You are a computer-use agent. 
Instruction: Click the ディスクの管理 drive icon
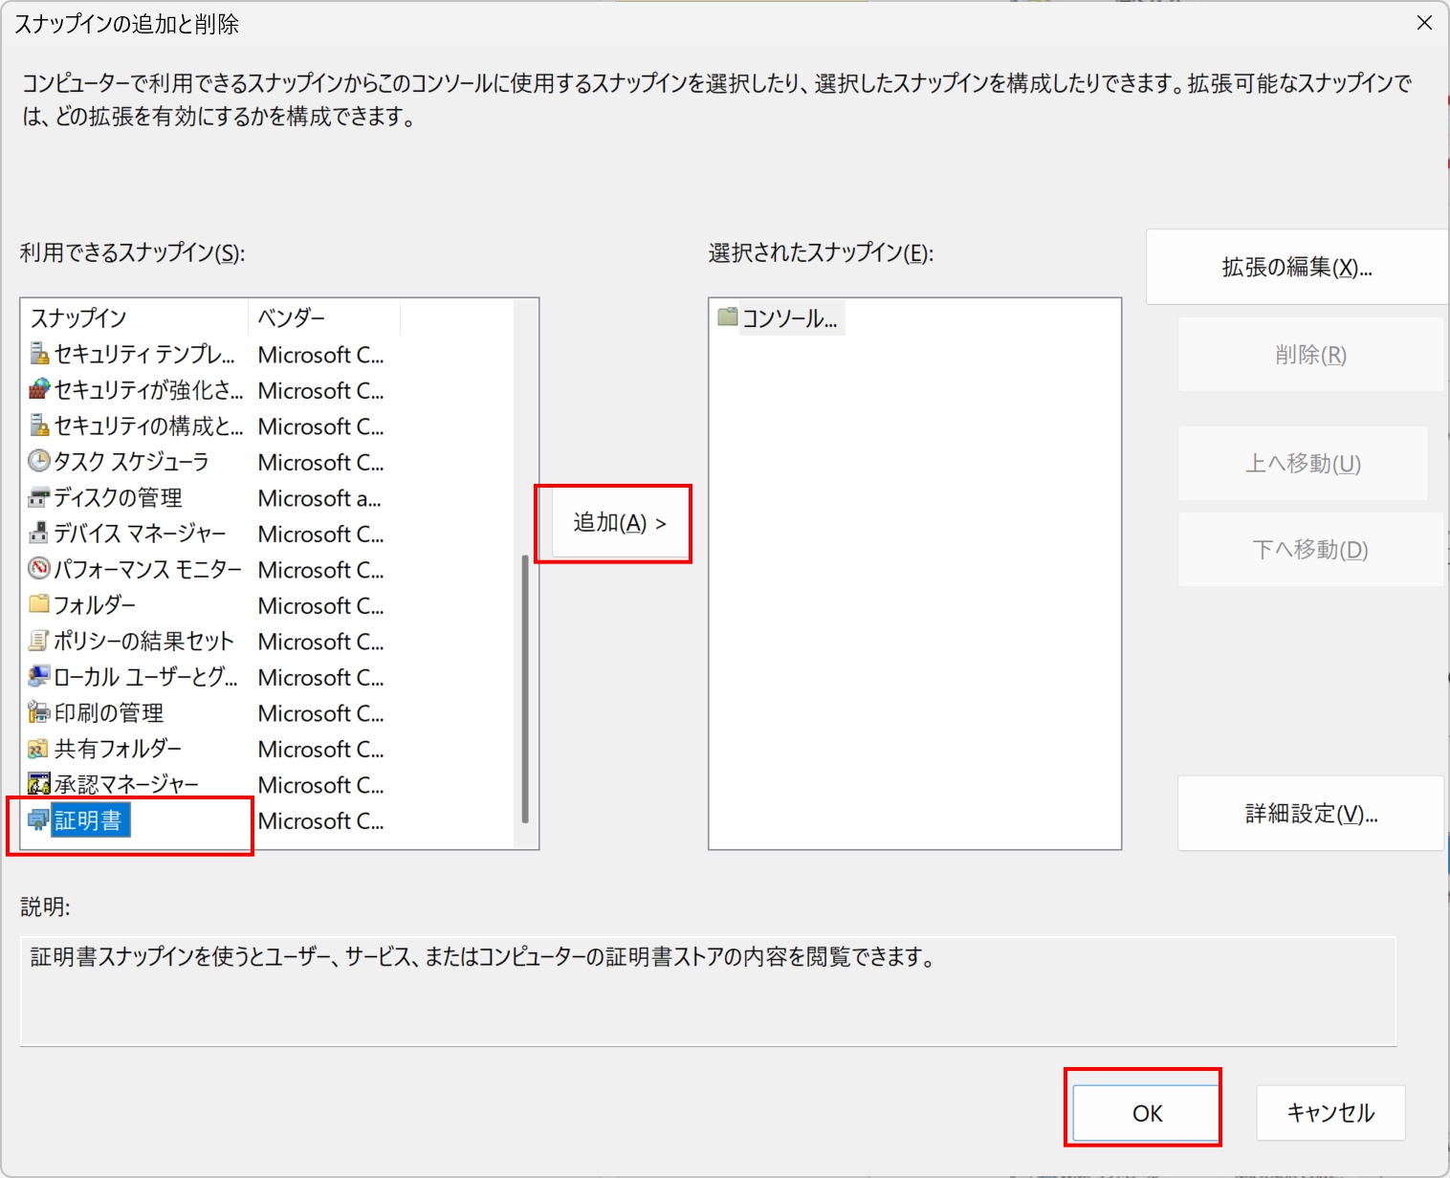(x=39, y=498)
